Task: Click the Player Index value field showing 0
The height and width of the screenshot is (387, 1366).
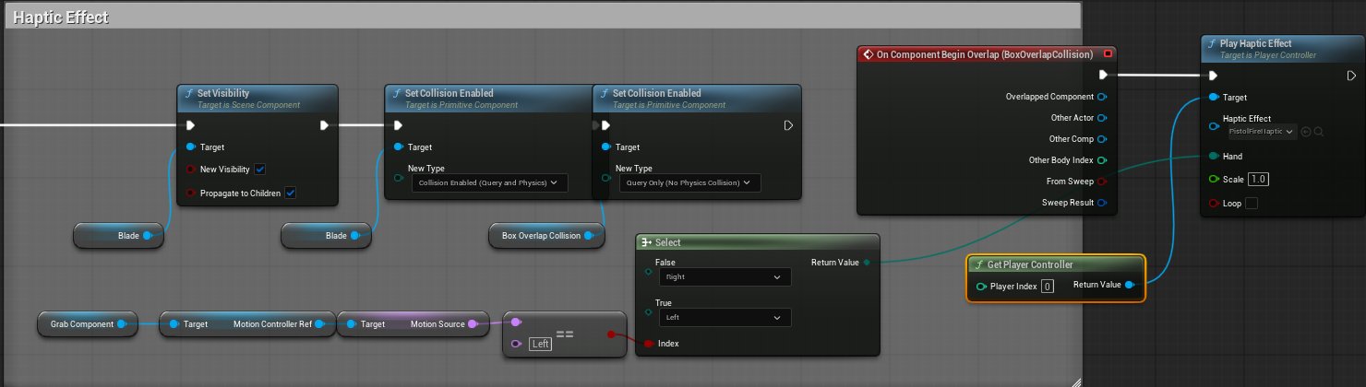Action: click(x=1048, y=286)
